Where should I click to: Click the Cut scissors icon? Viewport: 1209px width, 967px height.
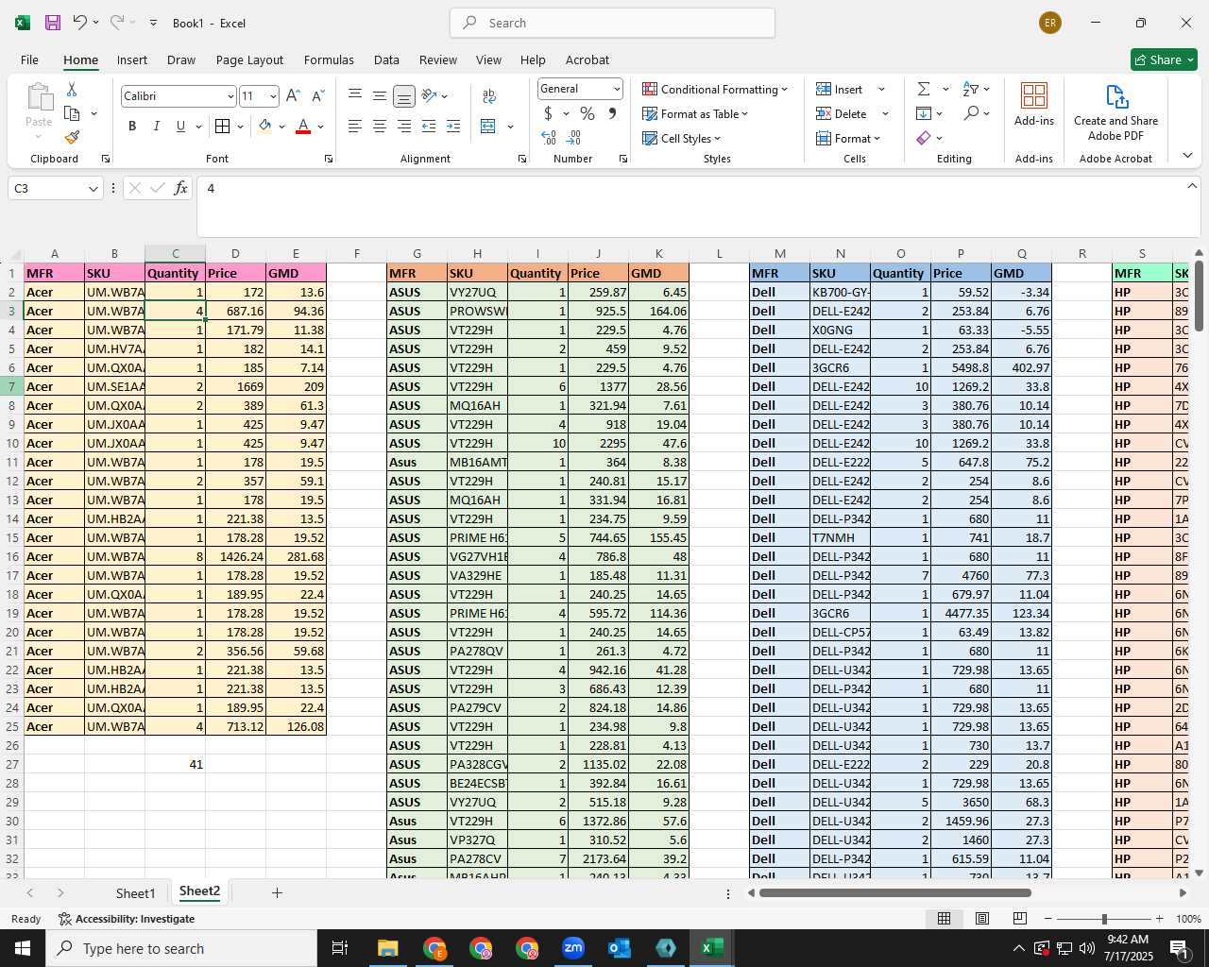pos(72,89)
